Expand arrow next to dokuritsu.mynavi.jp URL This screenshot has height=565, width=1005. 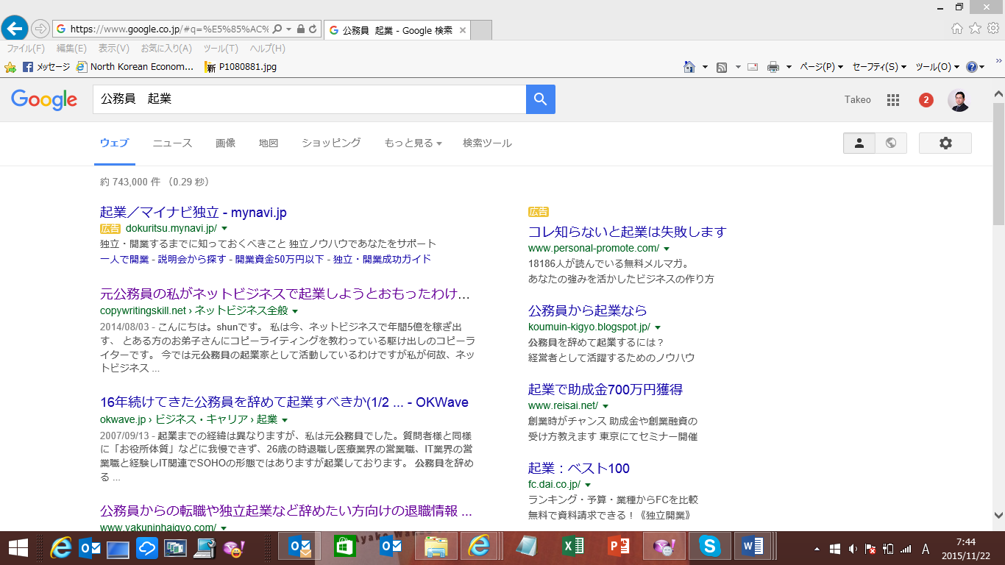tap(224, 230)
